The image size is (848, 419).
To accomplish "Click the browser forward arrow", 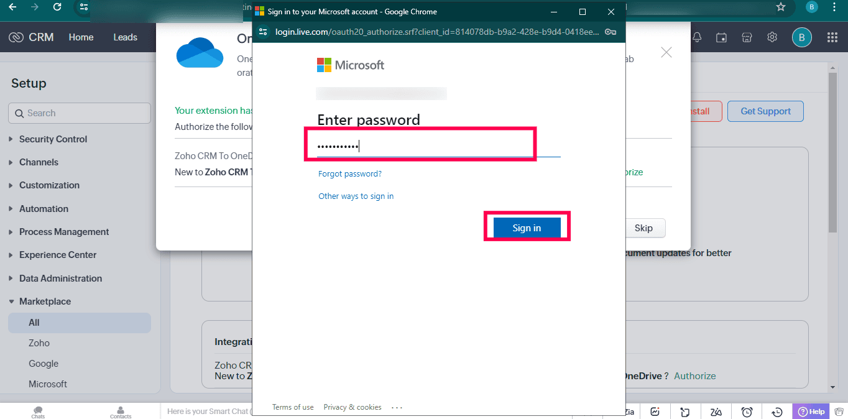I will coord(35,7).
